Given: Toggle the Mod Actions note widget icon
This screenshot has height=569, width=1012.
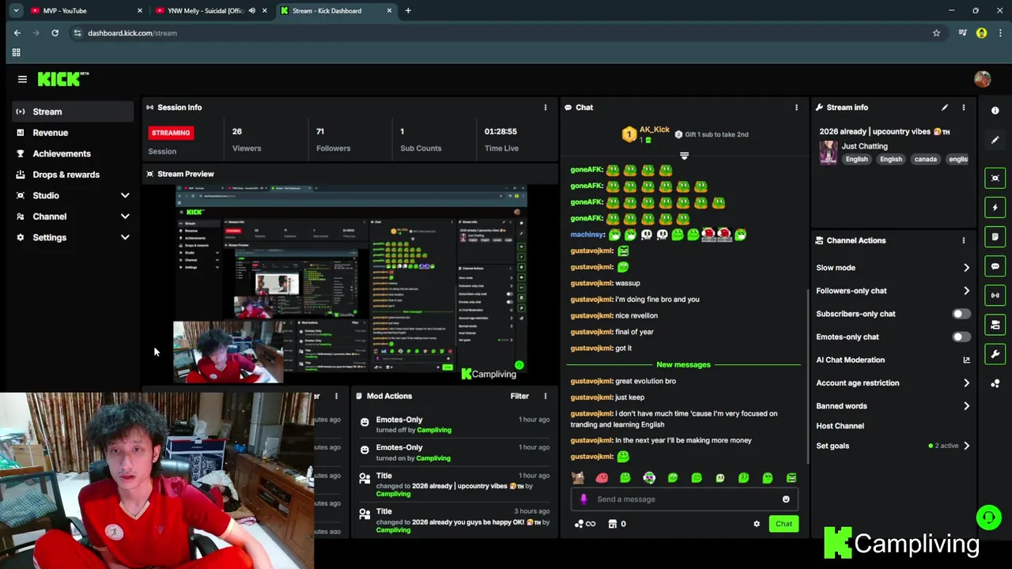Looking at the screenshot, I should [995, 236].
